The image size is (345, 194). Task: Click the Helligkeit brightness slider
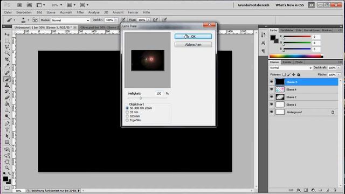tap(148, 98)
